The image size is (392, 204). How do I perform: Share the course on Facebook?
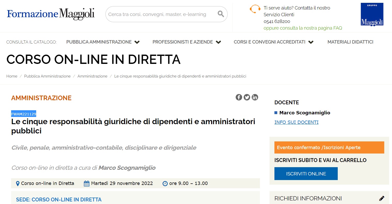[x=239, y=97]
